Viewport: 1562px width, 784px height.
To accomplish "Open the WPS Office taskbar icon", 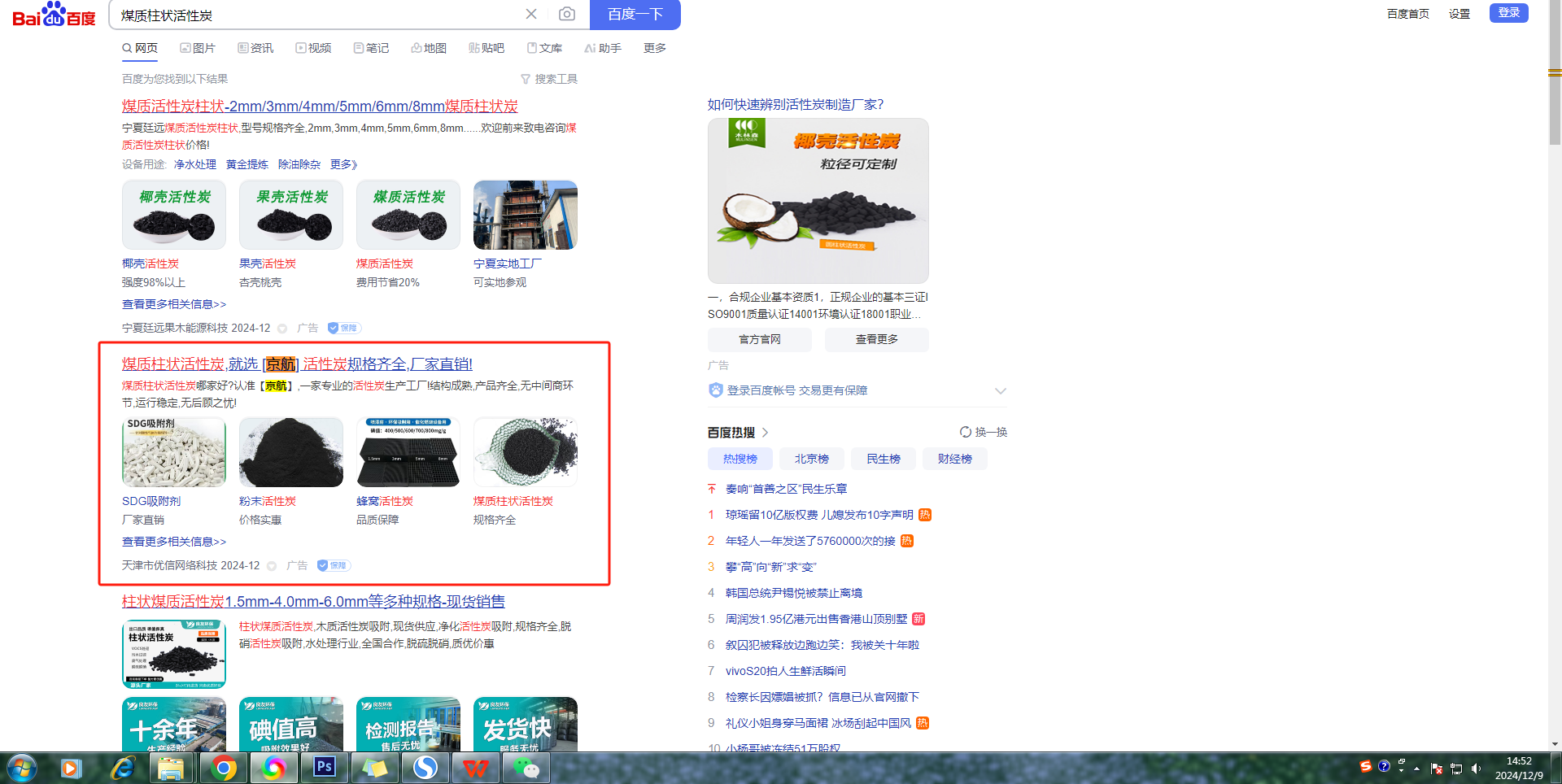I will click(x=476, y=768).
